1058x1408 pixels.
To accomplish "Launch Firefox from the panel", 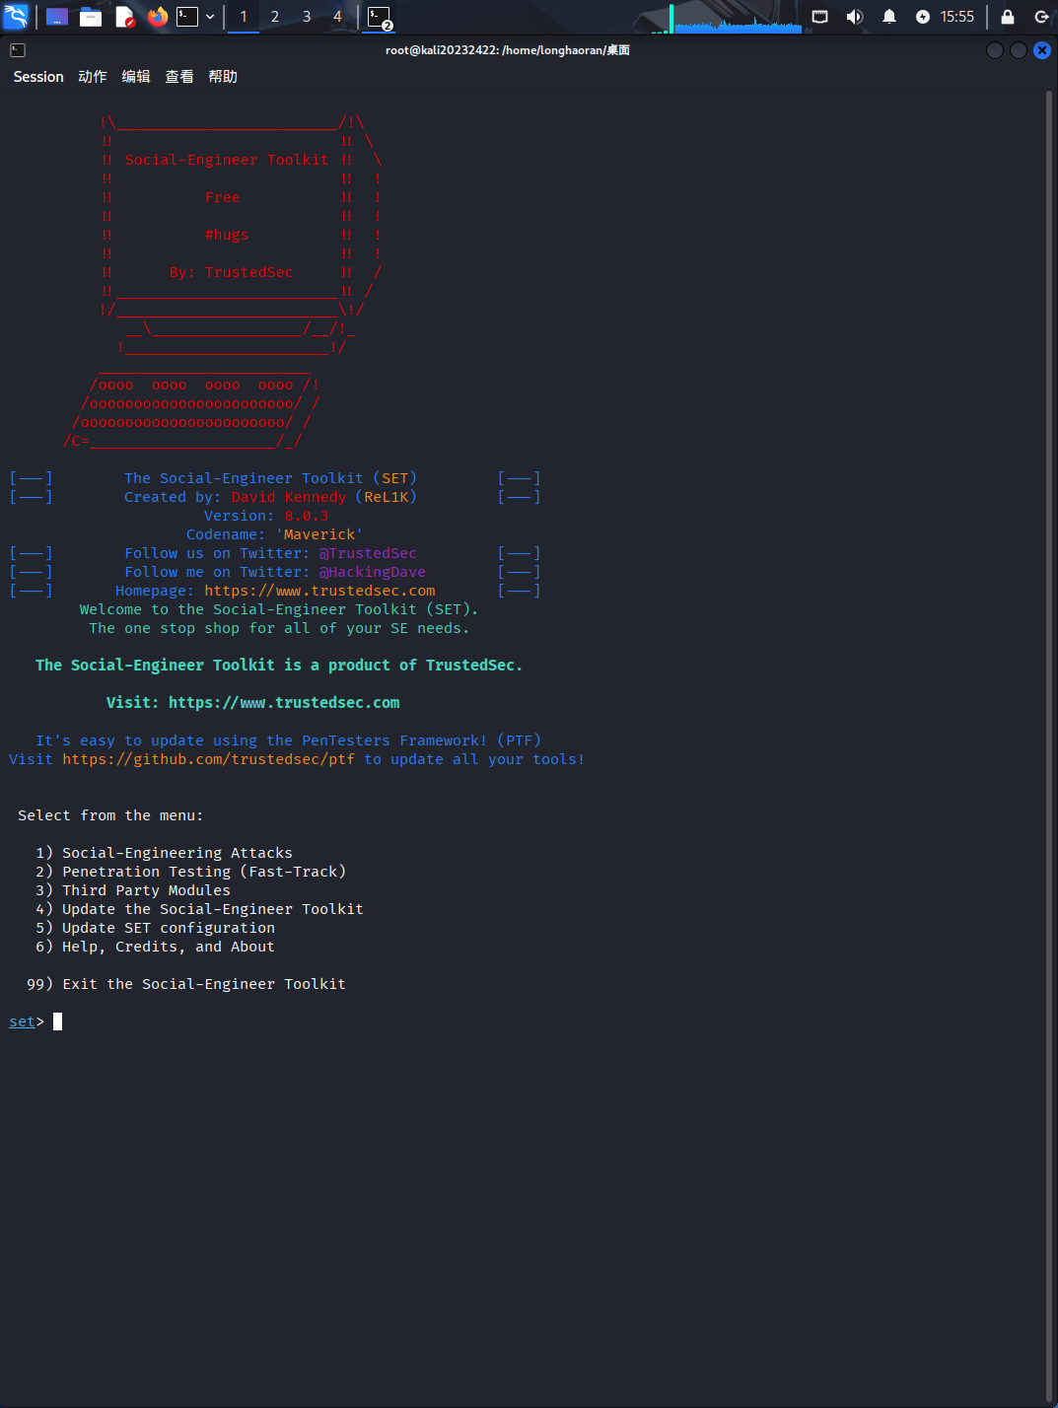I will 158,16.
